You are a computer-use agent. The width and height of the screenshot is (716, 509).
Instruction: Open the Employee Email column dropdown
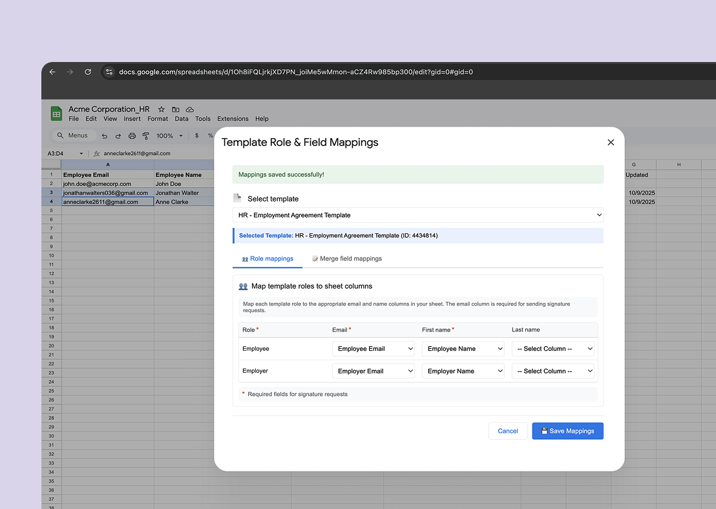(x=374, y=349)
